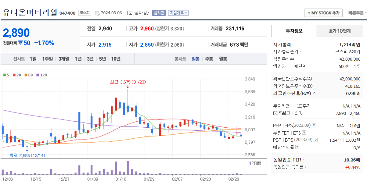Click the 투자의견 label
Image resolution: width=367 pixels, height=188 pixels.
tap(282, 106)
